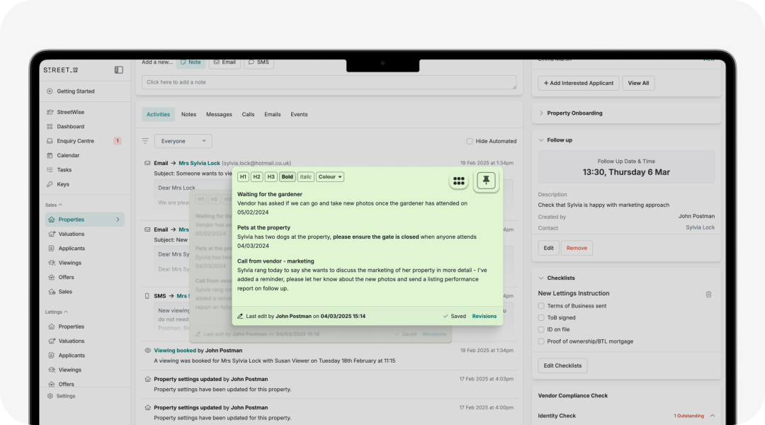
Task: Open the Colour dropdown in note
Action: pos(330,177)
